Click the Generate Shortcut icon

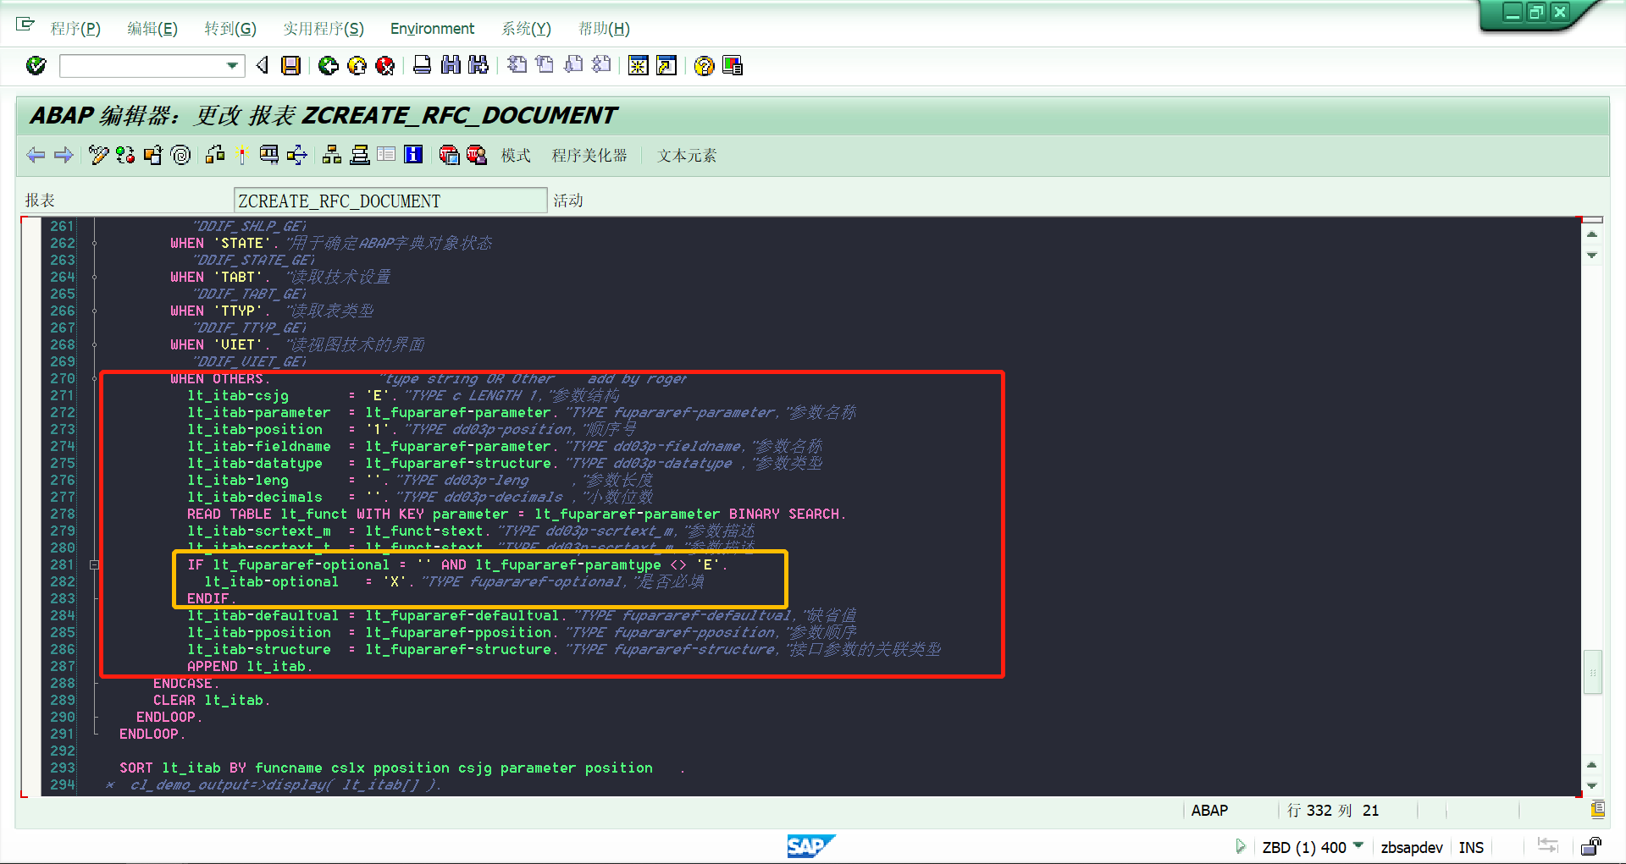pos(666,65)
